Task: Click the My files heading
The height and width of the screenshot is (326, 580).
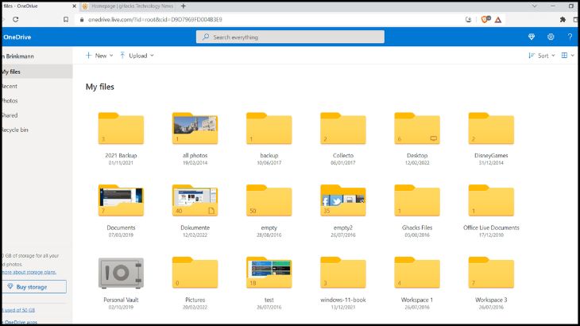Action: coord(100,87)
